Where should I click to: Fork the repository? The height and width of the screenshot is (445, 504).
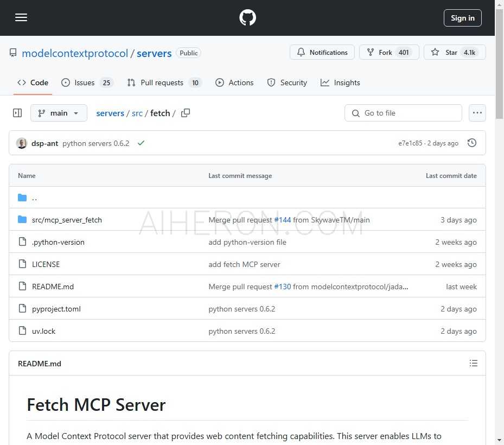(389, 52)
